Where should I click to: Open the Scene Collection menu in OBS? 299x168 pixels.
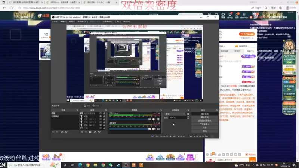(107, 22)
